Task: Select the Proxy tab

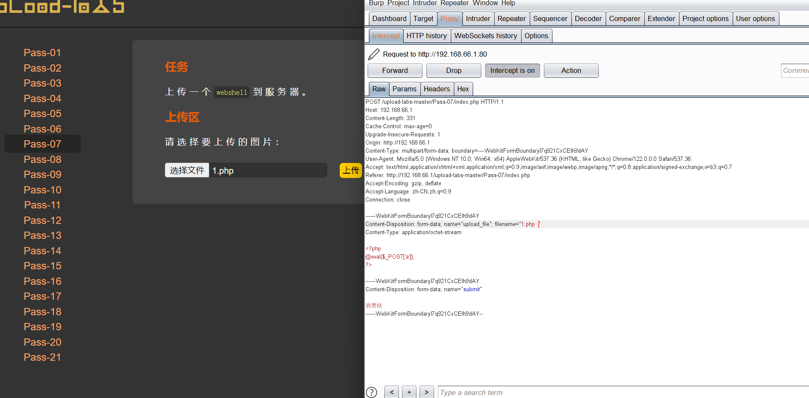Action: [449, 18]
